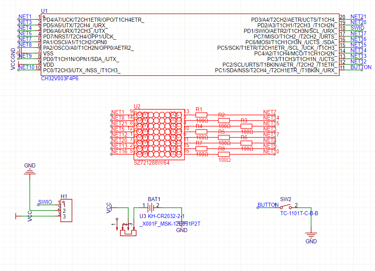Viewport: 375px width, 271px height.
Task: Click the NET21 label at U1 pin 20
Action: coord(358,16)
